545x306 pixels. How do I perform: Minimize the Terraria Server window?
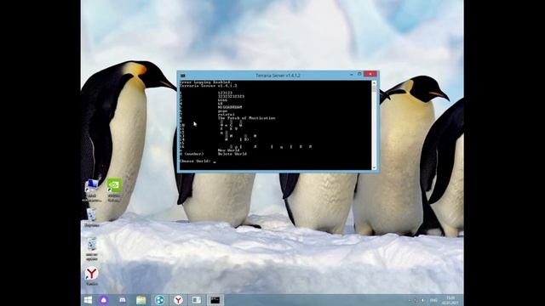352,74
